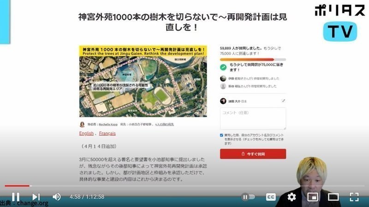Screen dimensions: 369x207
Task: Skip to the next video
Action: [x=36, y=197]
